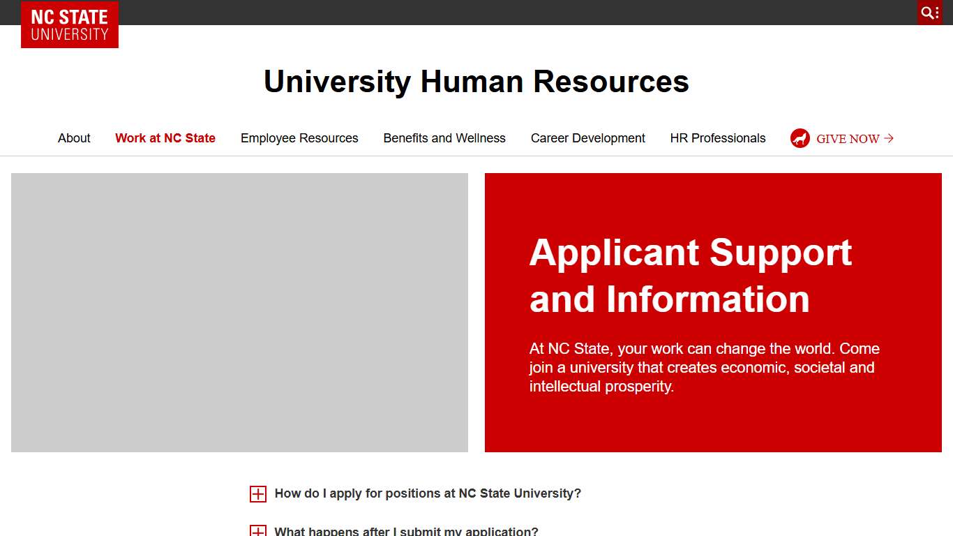Open the Benefits and Wellness menu
The height and width of the screenshot is (536, 953).
coord(444,138)
